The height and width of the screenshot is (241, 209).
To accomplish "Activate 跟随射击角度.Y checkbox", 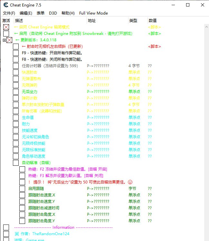I will coord(22,221).
